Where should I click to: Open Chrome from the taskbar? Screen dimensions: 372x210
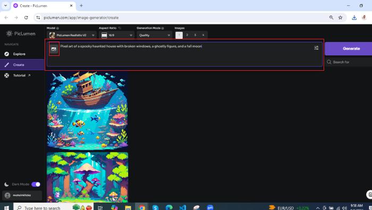pyautogui.click(x=142, y=207)
